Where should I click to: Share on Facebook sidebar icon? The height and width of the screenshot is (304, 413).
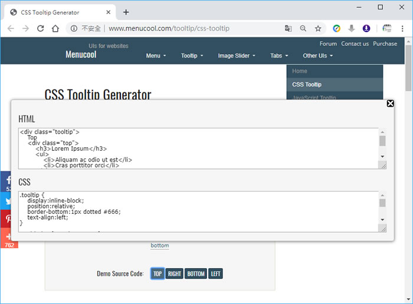[x=6, y=181]
